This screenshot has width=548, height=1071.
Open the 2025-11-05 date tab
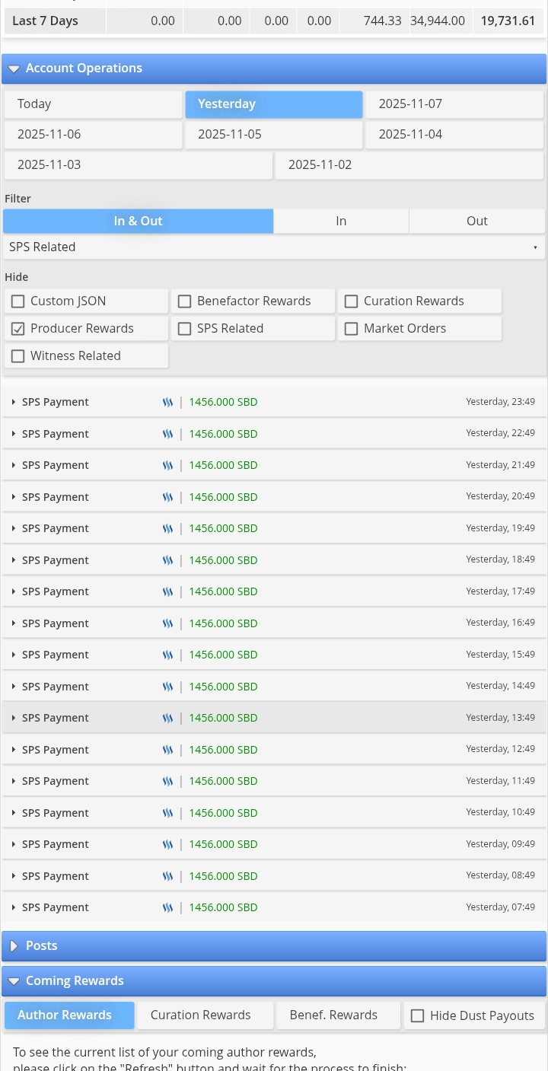[273, 135]
